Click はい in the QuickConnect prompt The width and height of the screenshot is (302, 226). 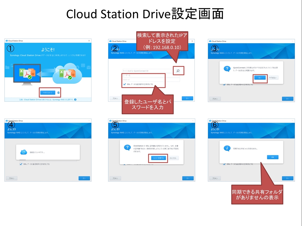(260, 78)
